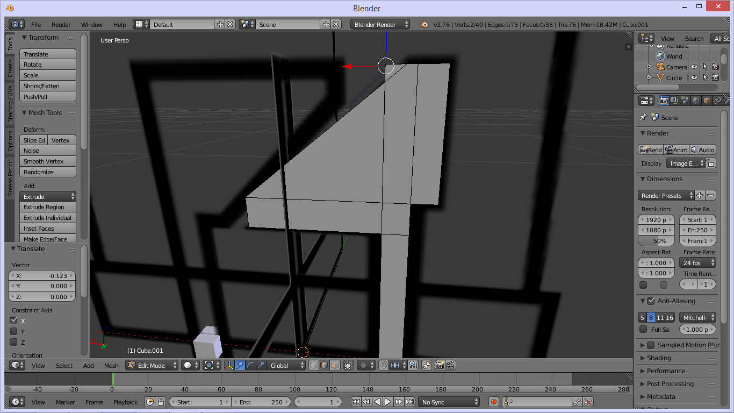Switch to the Grease Pencil tab
The width and height of the screenshot is (734, 413).
tap(10, 178)
